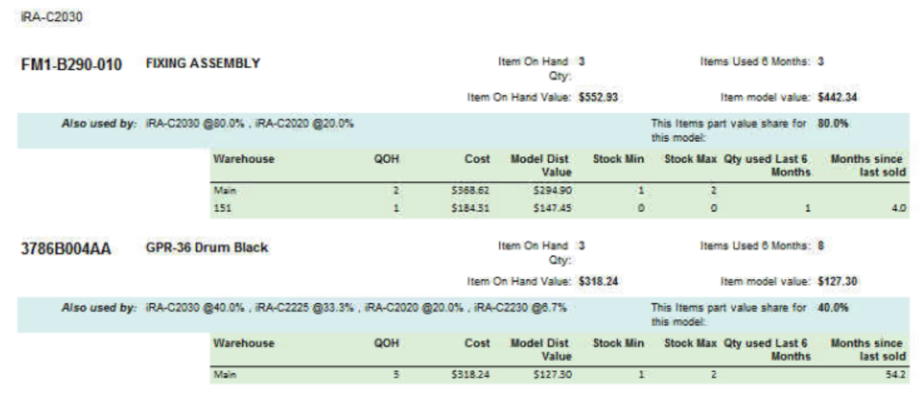The height and width of the screenshot is (407, 919).
Task: Click the $552.93 Item On Hand Value
Action: 598,97
